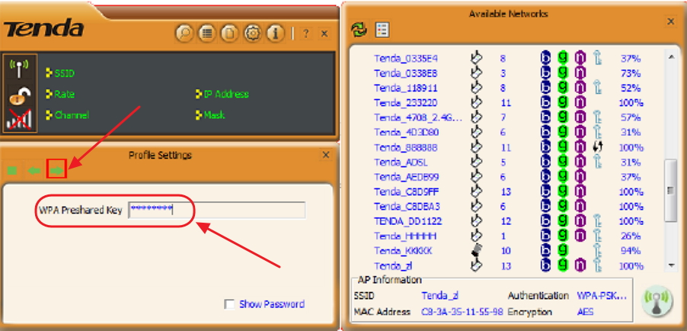Click the key icon on TENDA_DD1122 row
Image resolution: width=687 pixels, height=331 pixels.
click(x=596, y=221)
